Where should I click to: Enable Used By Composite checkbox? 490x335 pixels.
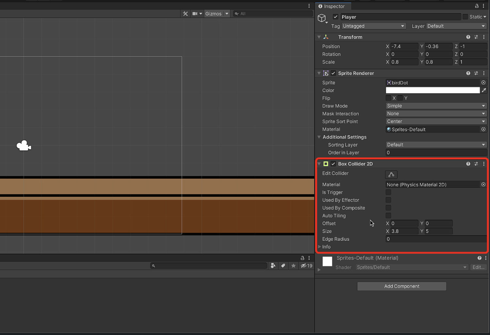coord(388,208)
